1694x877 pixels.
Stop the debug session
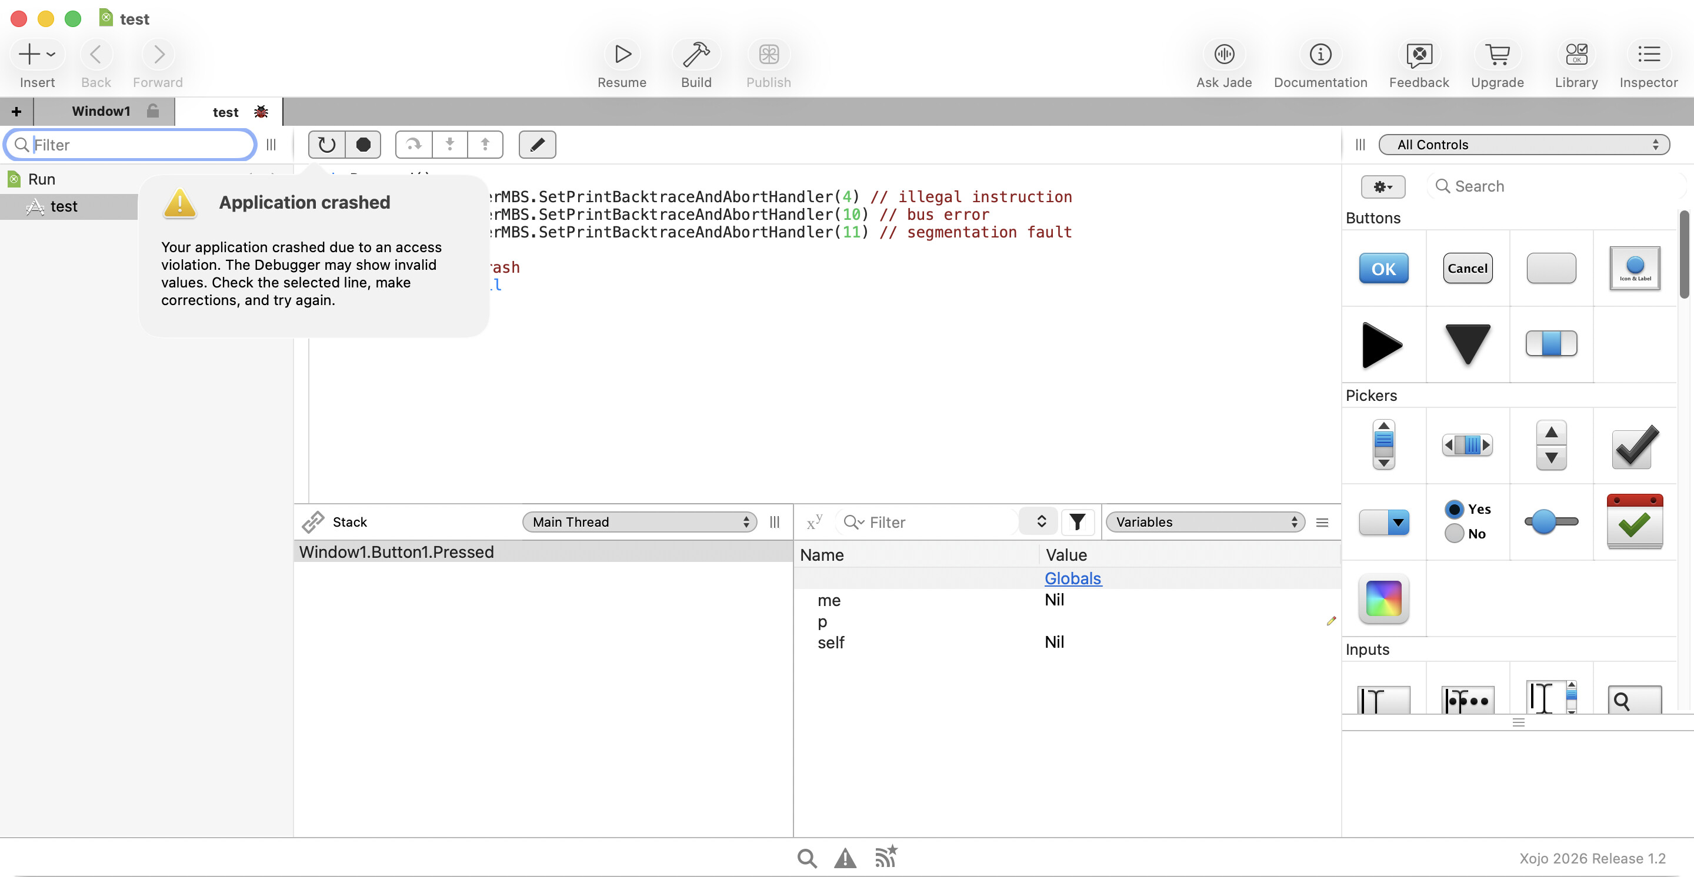pyautogui.click(x=363, y=145)
